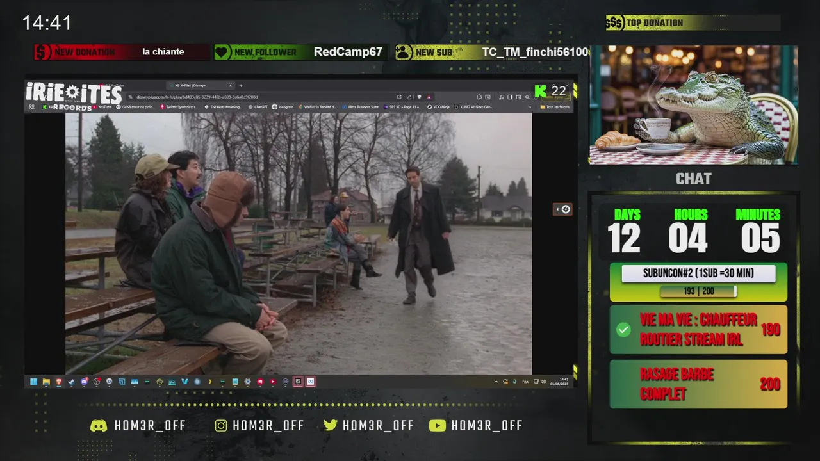Open the ChatGPT bookmark
The width and height of the screenshot is (820, 461).
point(258,107)
